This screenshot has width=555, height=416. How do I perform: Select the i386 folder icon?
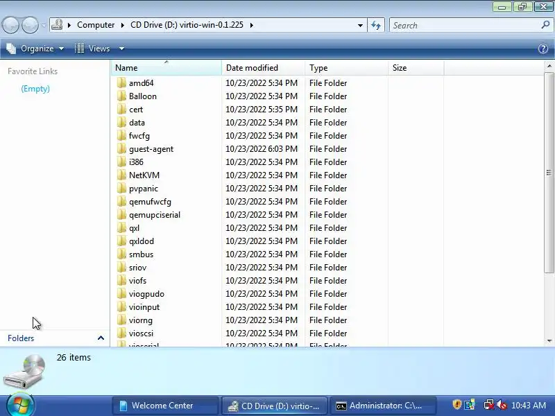pos(121,162)
